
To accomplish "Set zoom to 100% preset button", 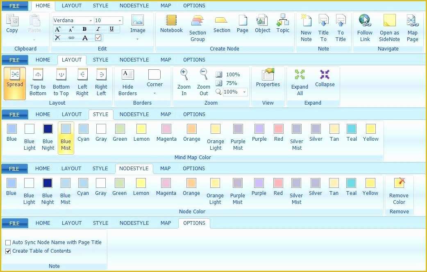I will pyautogui.click(x=228, y=74).
